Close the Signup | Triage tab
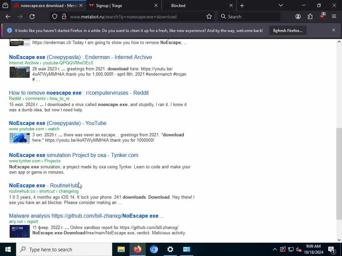342x256 pixels. tap(156, 5)
